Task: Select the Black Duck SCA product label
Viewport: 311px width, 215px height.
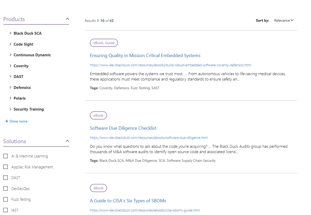Action: click(28, 33)
